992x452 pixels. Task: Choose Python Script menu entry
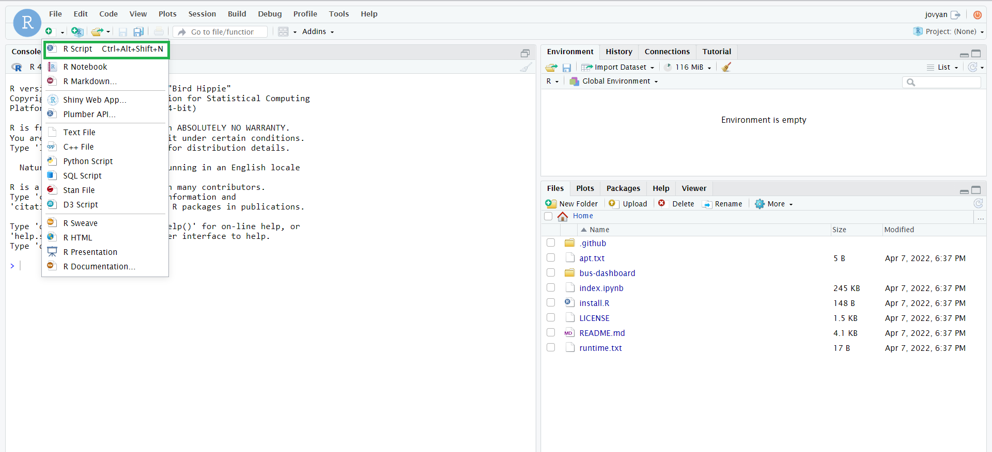(x=105, y=161)
